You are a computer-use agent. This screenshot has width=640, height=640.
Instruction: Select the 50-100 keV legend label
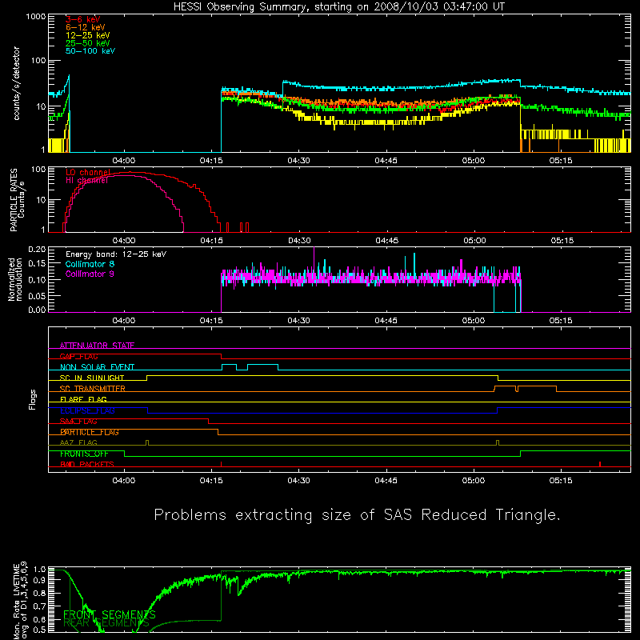click(x=90, y=51)
